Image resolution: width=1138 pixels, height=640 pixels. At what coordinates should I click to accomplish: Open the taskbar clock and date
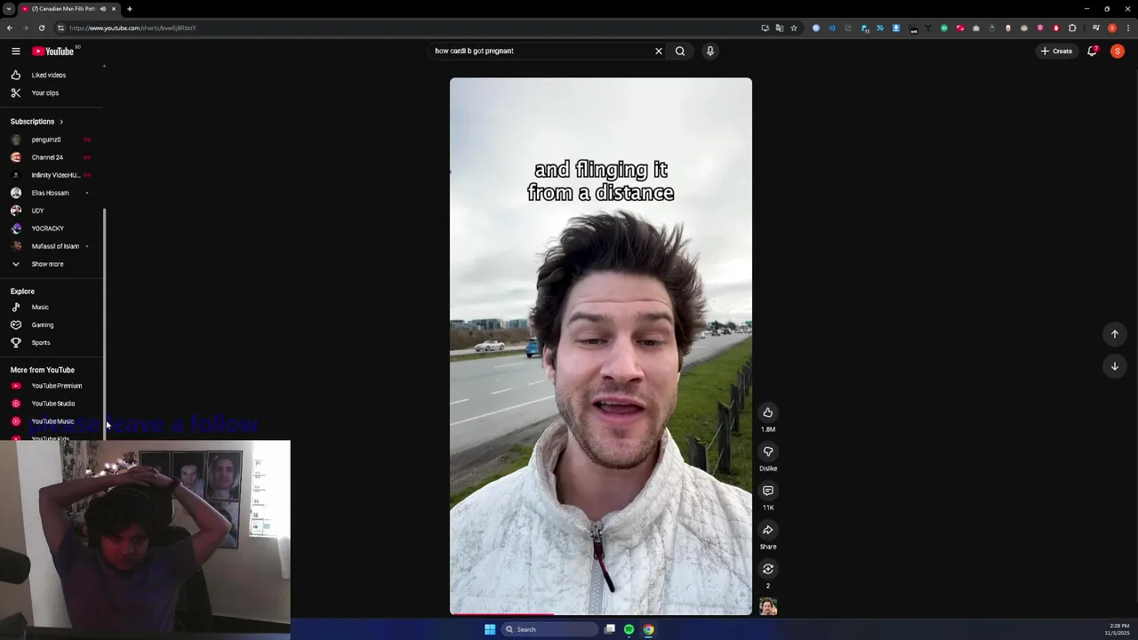point(1117,629)
